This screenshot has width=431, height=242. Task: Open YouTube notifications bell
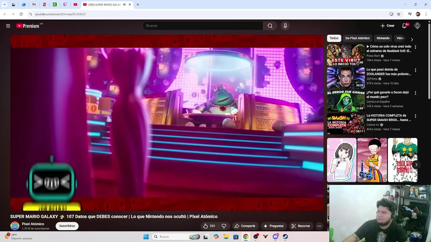tap(405, 26)
